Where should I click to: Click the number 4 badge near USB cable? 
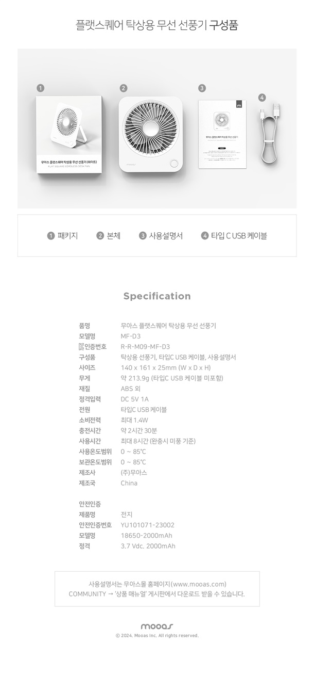click(263, 98)
